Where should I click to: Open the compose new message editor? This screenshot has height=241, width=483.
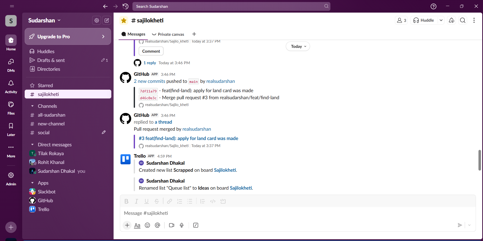coord(107,20)
